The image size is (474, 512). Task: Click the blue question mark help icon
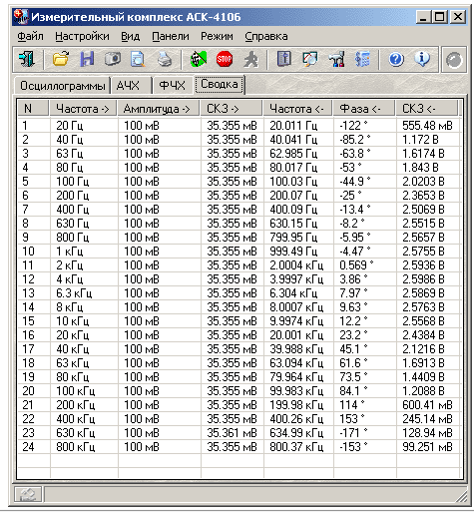pos(396,60)
